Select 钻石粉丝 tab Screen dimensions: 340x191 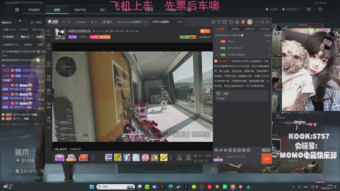[x=265, y=29]
